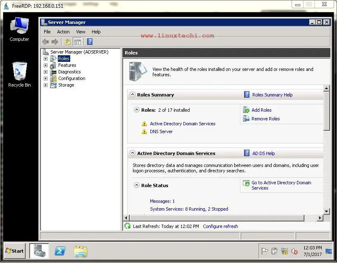Click the vertical scrollbar down arrow
Viewport: 337px width, 263px height.
point(326,211)
